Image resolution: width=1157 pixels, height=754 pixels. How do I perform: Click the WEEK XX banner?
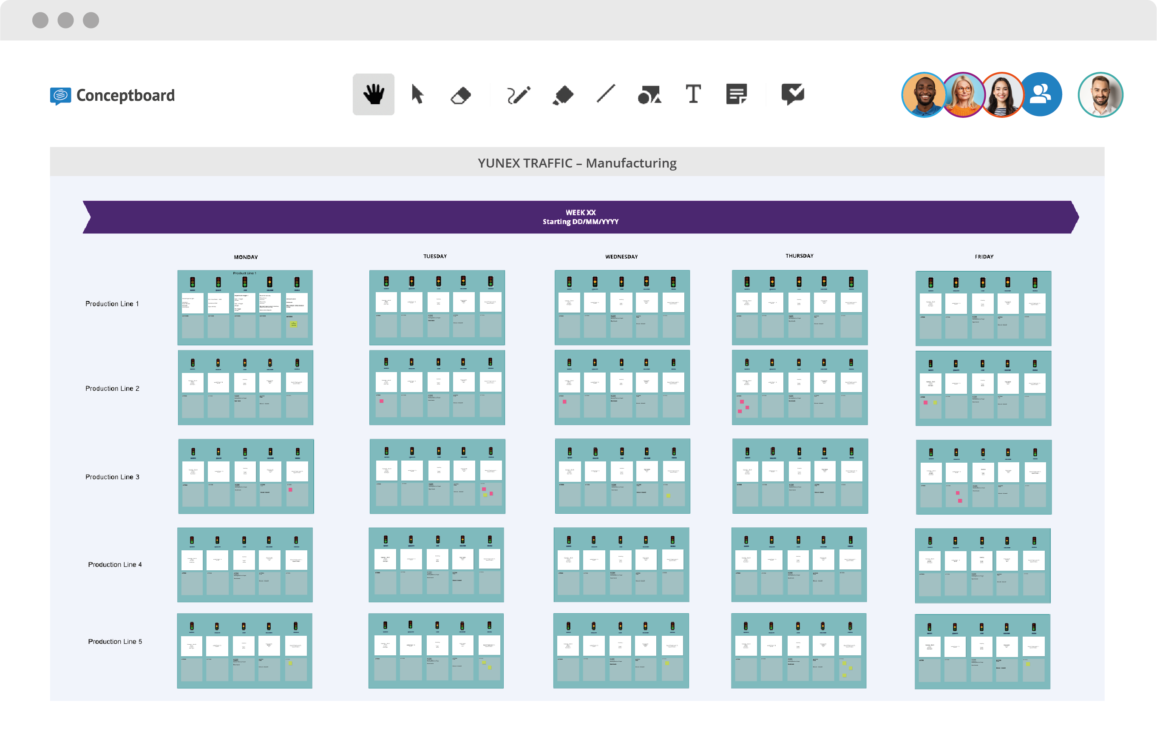click(x=581, y=217)
